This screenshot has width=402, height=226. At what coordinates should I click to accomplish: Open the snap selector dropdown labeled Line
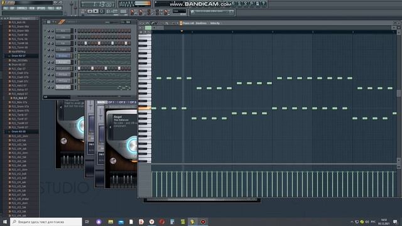[179, 11]
